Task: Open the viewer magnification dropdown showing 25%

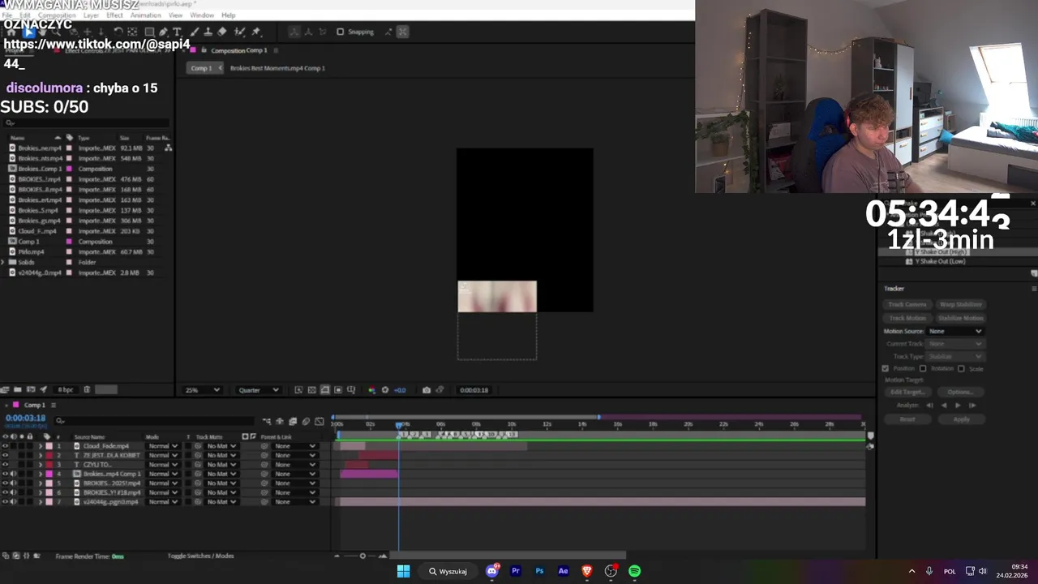Action: click(x=202, y=390)
